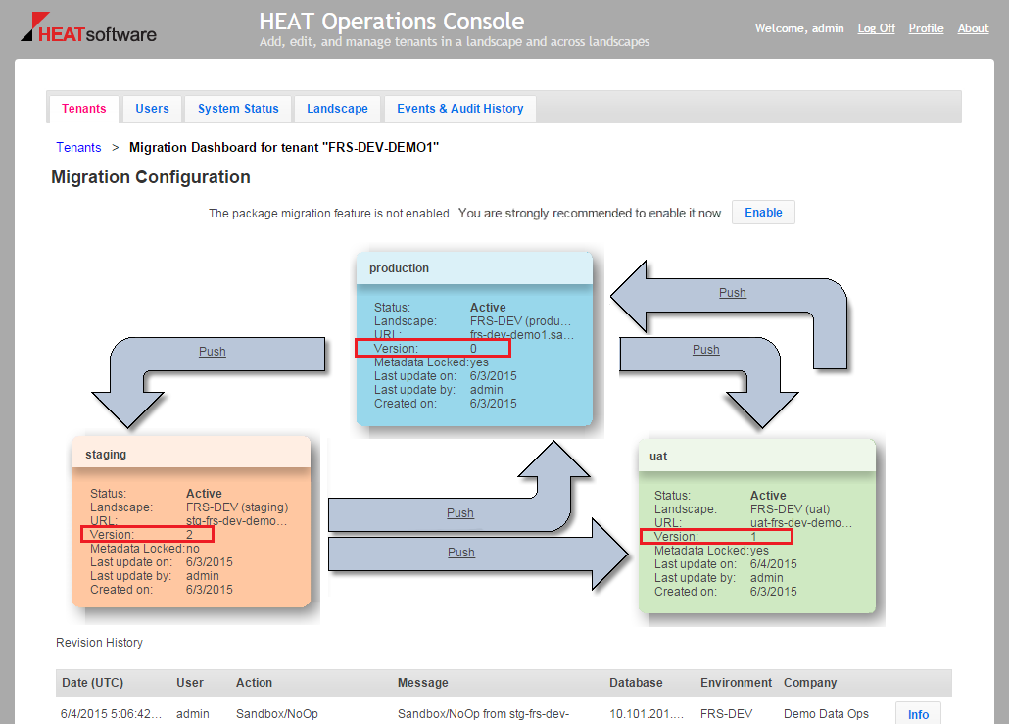Viewport: 1009px width, 724px height.
Task: Click the Migration Configuration heading
Action: coord(151,177)
